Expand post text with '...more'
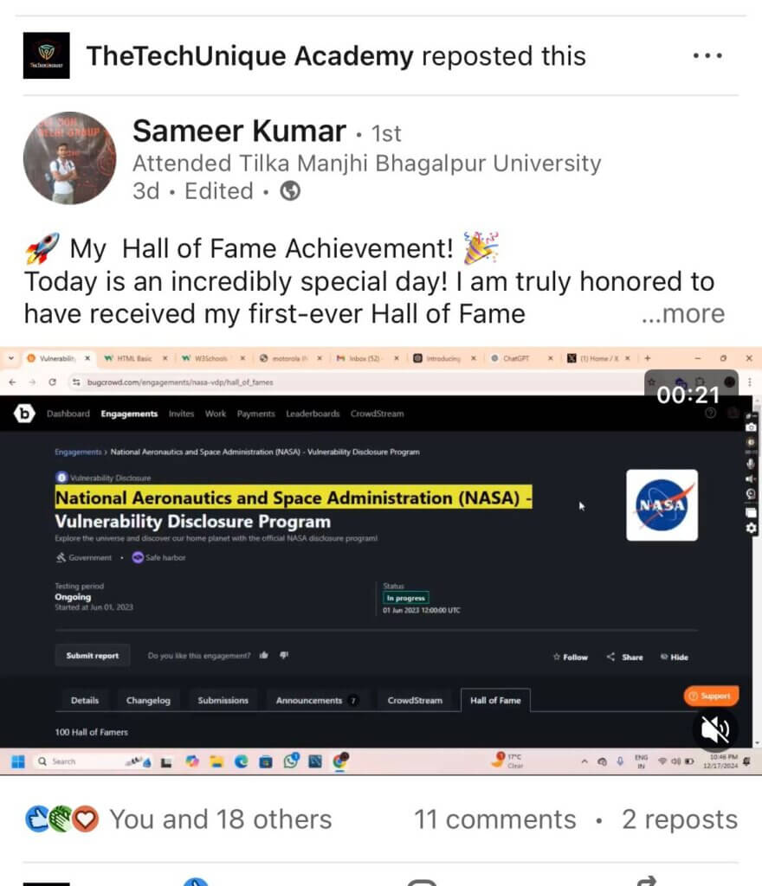The width and height of the screenshot is (762, 886). (682, 314)
